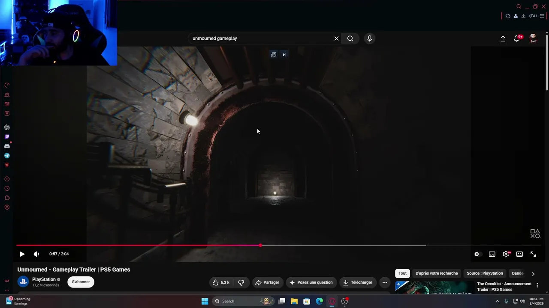Screen dimensions: 549x308
Task: Toggle the autoplay switch
Action: click(x=477, y=254)
